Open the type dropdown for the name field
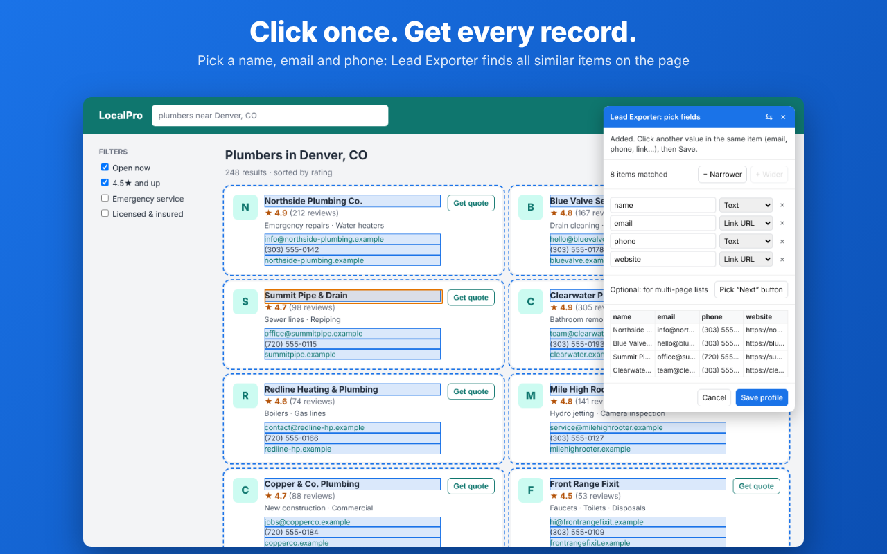 tap(746, 205)
